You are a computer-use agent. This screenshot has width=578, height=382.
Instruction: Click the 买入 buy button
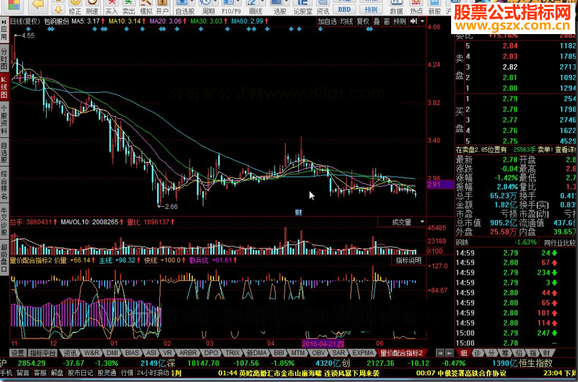click(111, 8)
